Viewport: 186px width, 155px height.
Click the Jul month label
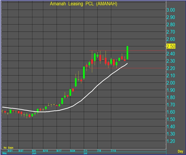(x=85, y=153)
